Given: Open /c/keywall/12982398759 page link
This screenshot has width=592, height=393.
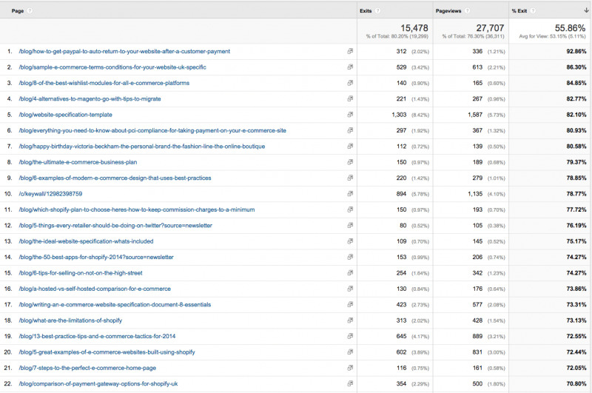Looking at the screenshot, I should pyautogui.click(x=50, y=194).
